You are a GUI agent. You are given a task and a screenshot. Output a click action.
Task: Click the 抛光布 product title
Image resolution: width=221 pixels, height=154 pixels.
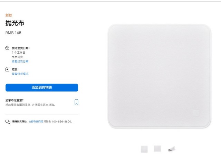[x=15, y=23]
